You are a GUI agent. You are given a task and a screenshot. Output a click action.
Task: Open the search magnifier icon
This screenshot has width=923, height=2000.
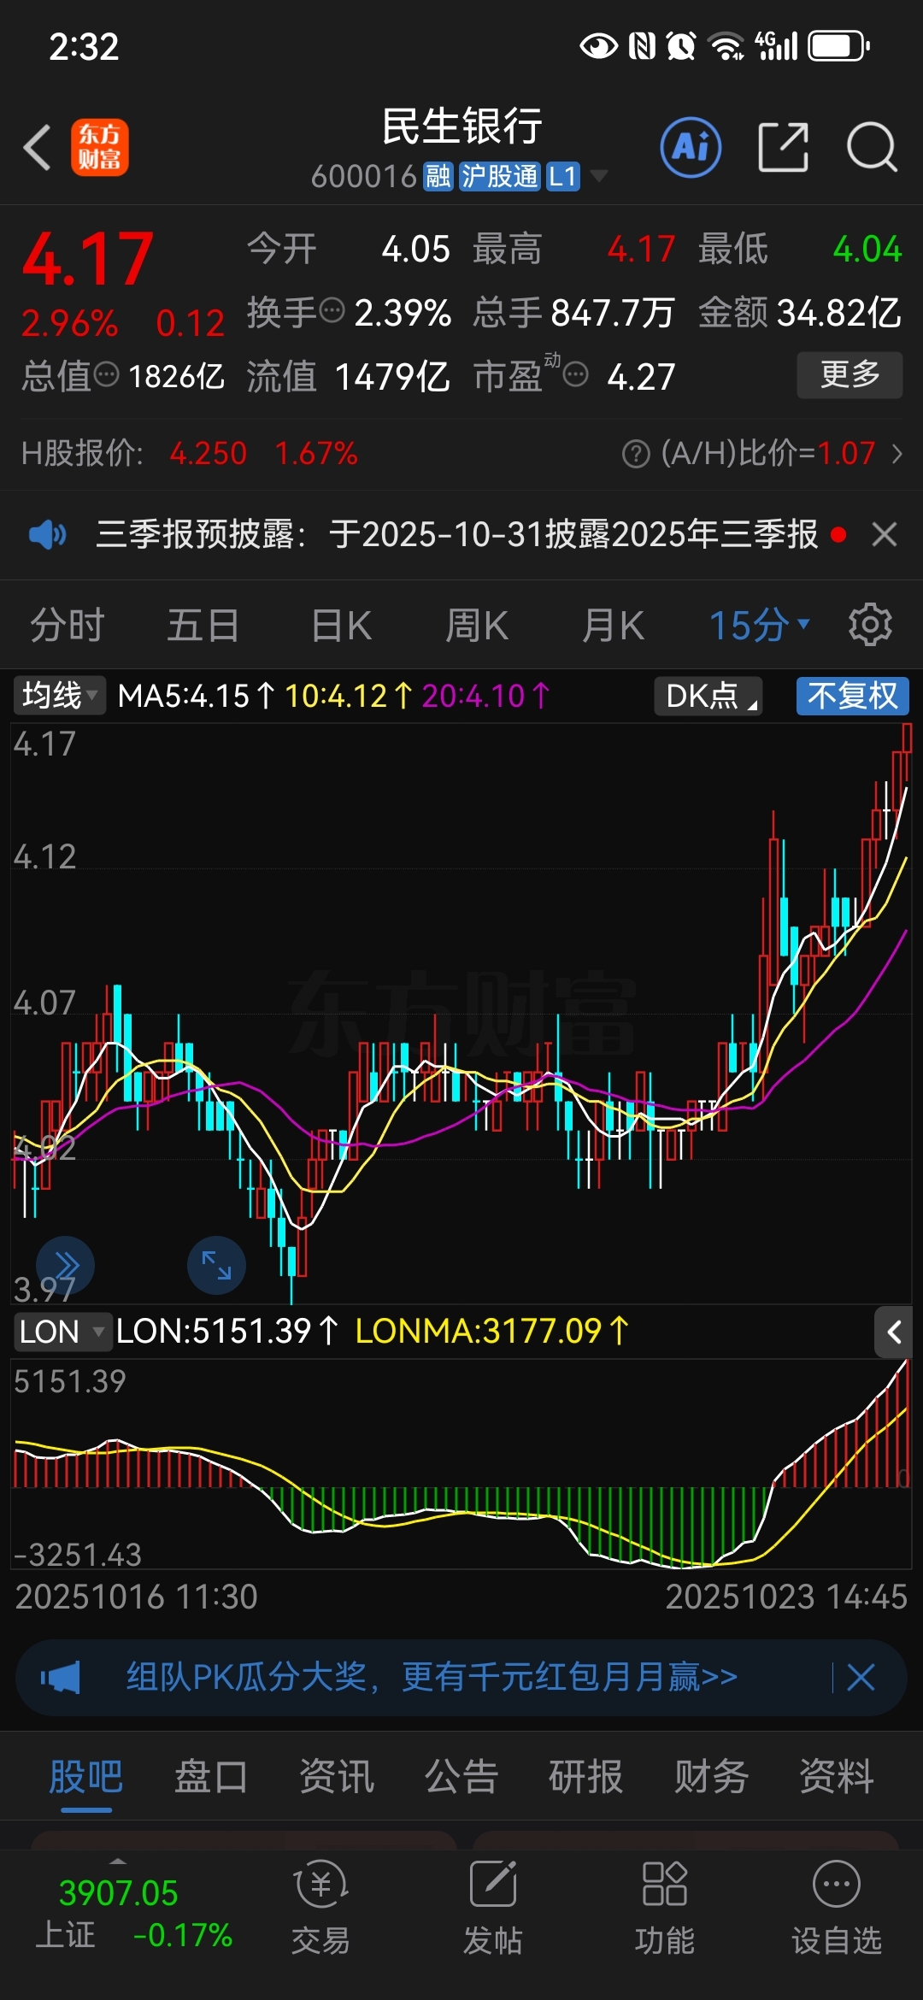(872, 147)
